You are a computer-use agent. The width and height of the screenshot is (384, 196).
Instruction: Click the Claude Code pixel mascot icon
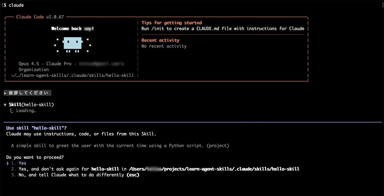click(x=73, y=44)
